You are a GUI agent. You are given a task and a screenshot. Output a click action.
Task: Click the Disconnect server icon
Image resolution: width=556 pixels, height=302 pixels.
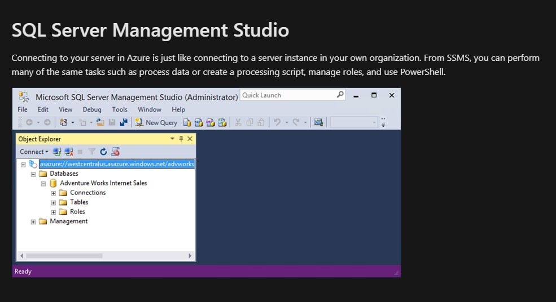click(x=69, y=152)
